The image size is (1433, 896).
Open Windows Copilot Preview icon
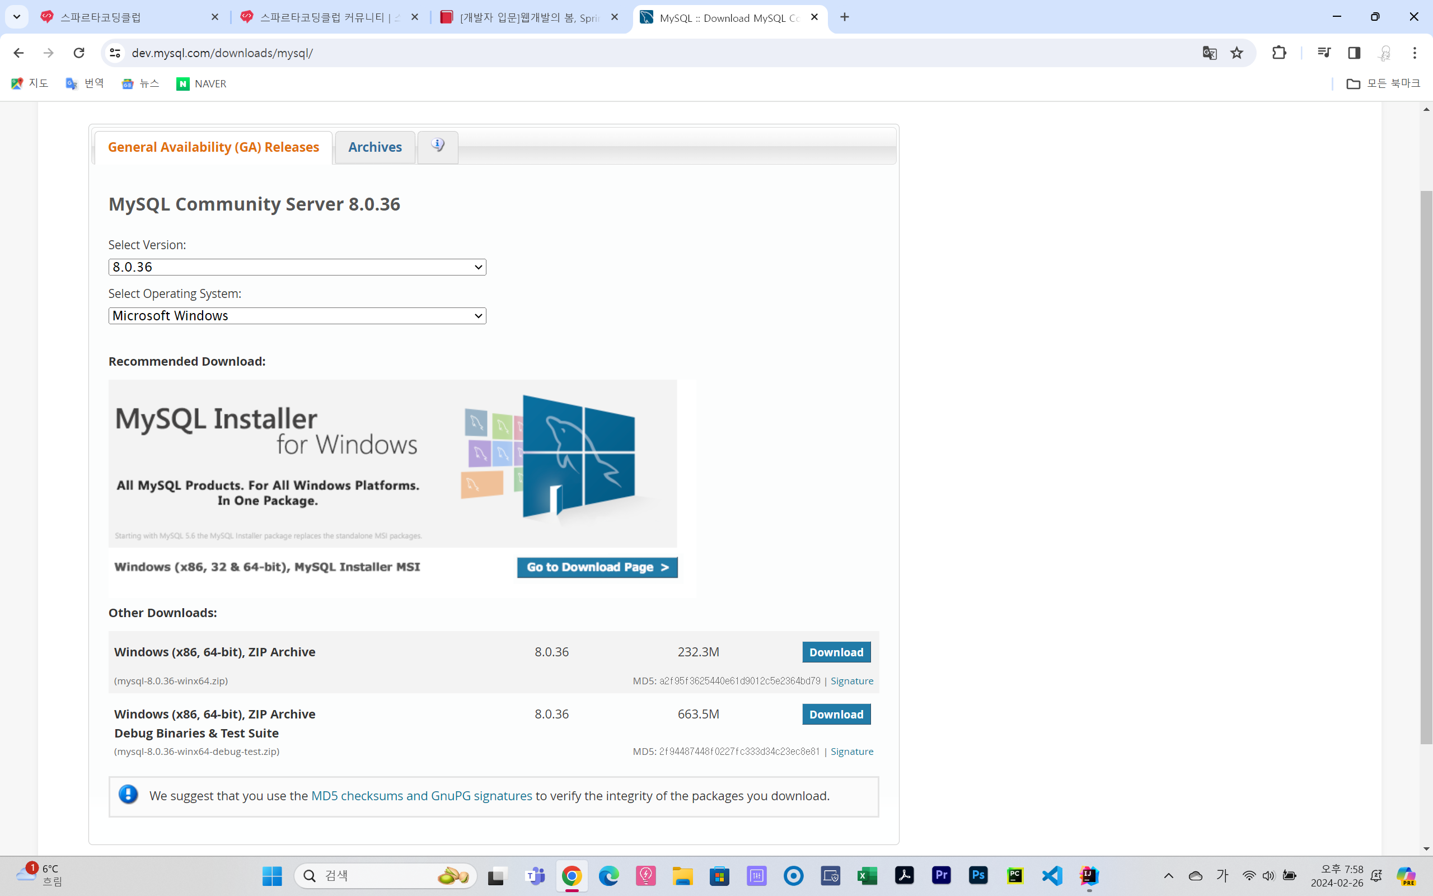click(1406, 875)
